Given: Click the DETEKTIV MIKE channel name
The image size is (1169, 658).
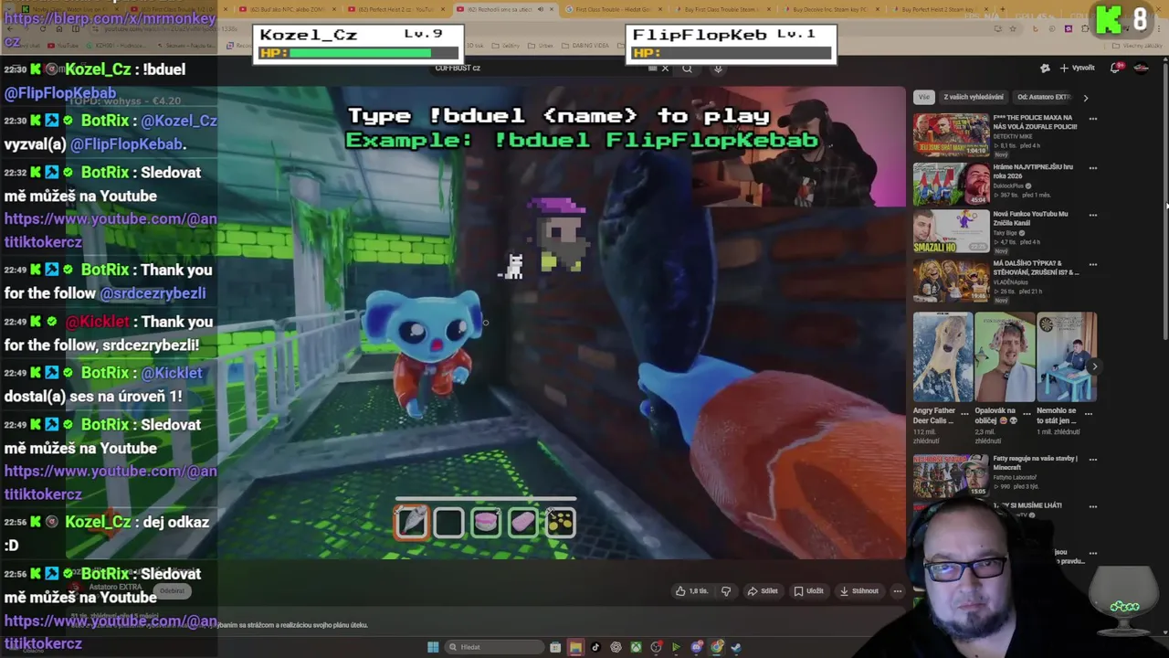Looking at the screenshot, I should click(1014, 136).
